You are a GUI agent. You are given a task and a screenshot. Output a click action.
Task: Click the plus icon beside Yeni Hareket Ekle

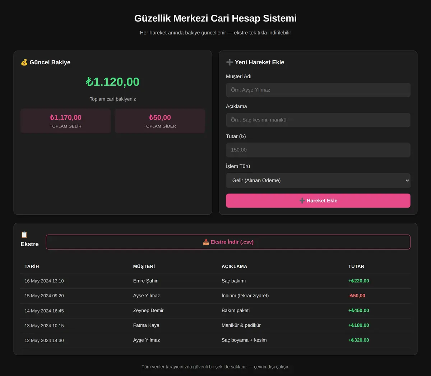tap(230, 62)
